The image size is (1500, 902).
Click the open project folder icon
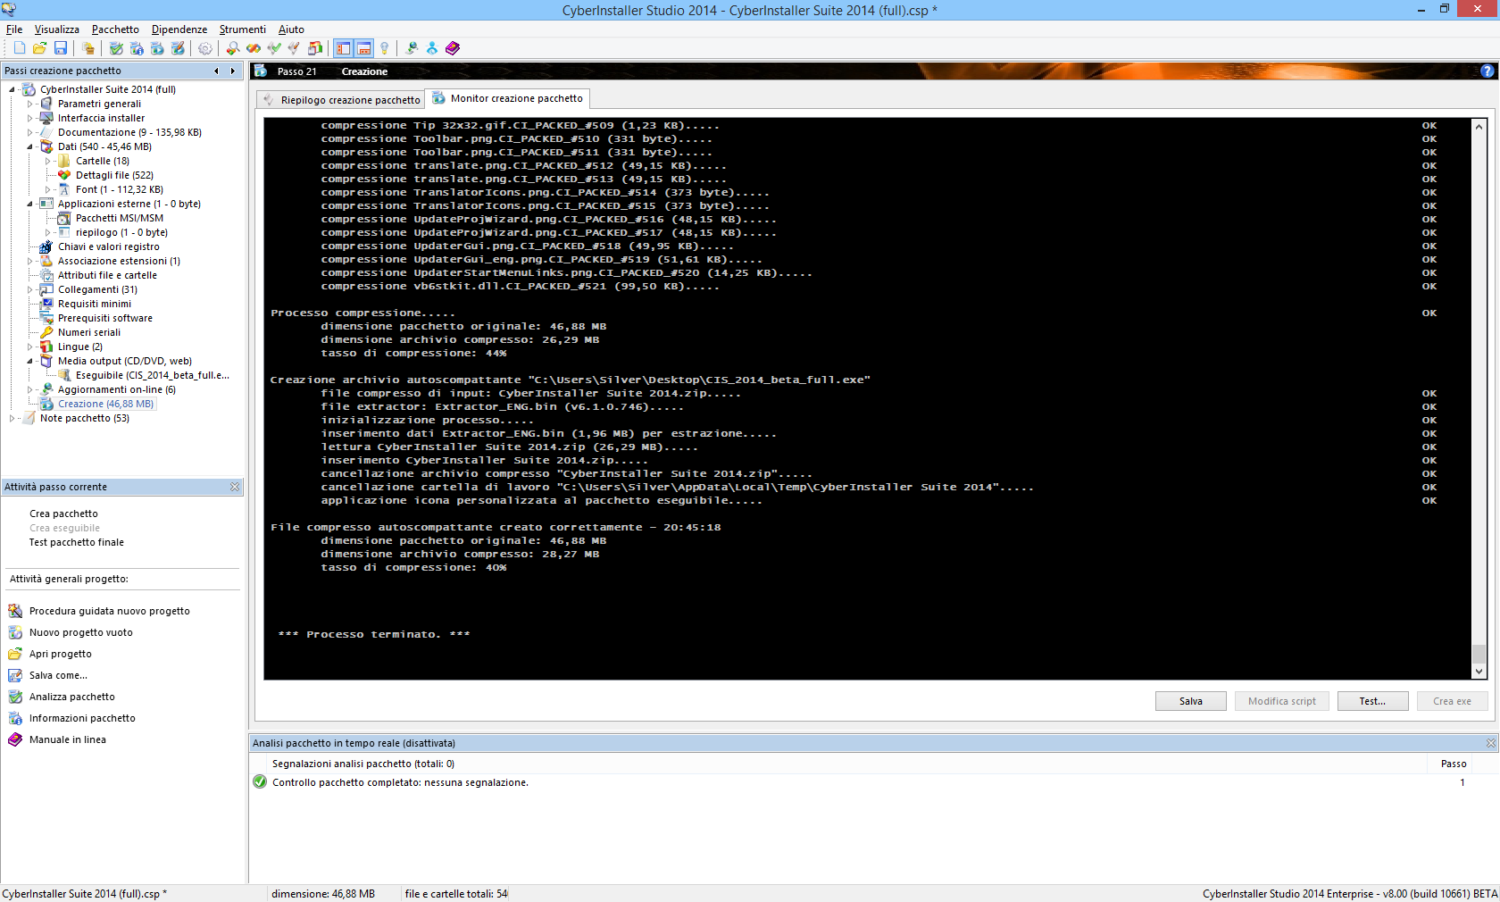[x=39, y=48]
